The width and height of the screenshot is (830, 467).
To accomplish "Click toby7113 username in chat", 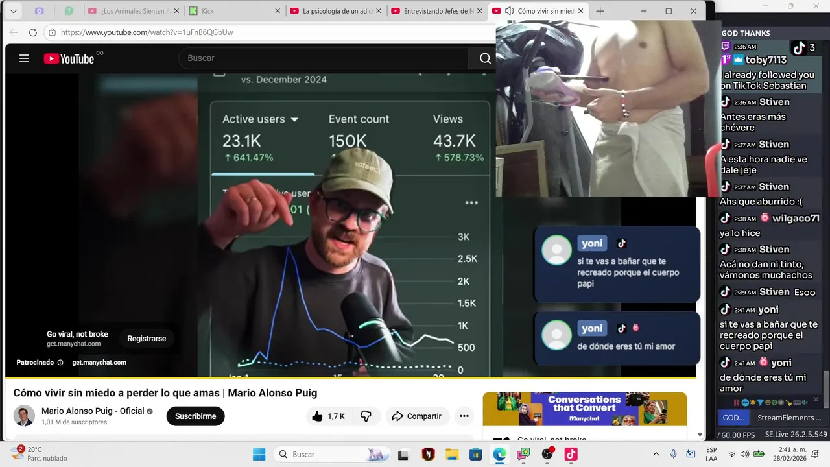I will [x=766, y=60].
